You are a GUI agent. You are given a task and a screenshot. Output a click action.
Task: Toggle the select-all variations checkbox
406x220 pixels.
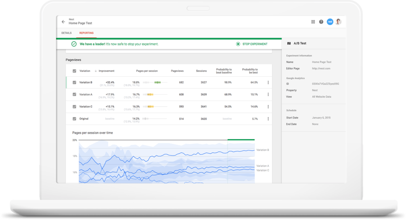click(x=74, y=71)
